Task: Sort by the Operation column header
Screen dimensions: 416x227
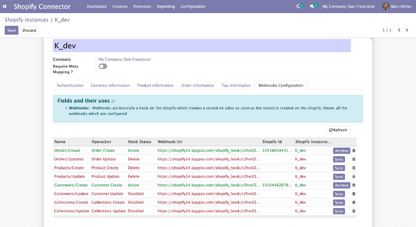Action: (x=109, y=142)
